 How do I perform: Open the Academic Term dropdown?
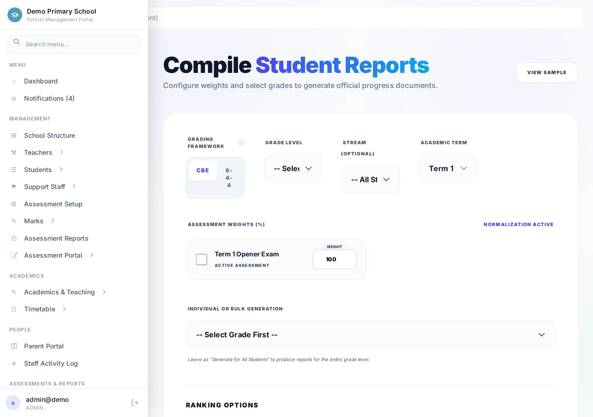pos(448,168)
